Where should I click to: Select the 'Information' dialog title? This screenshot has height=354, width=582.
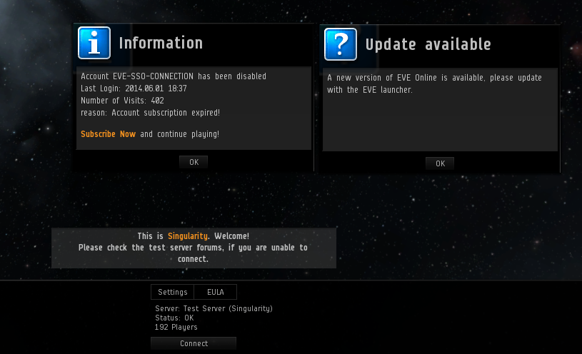coord(161,43)
